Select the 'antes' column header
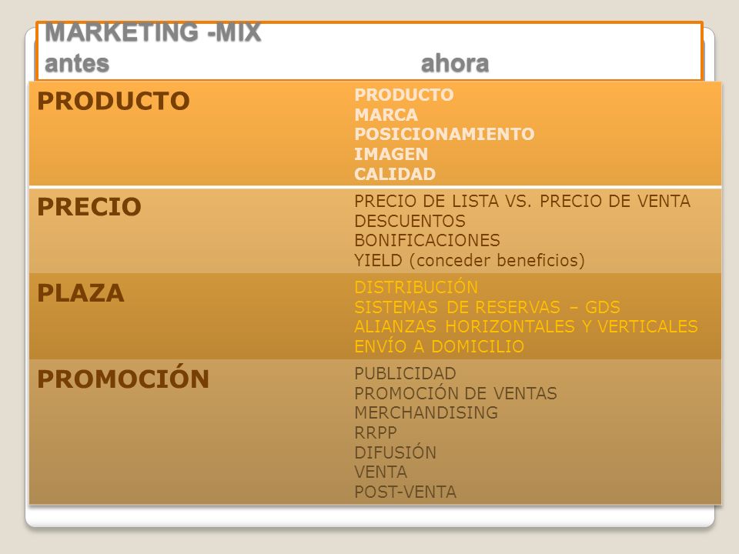 point(77,63)
